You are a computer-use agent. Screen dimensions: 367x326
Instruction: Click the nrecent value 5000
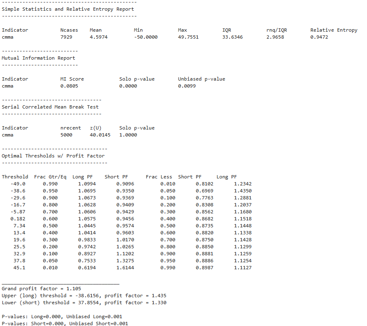click(x=67, y=134)
